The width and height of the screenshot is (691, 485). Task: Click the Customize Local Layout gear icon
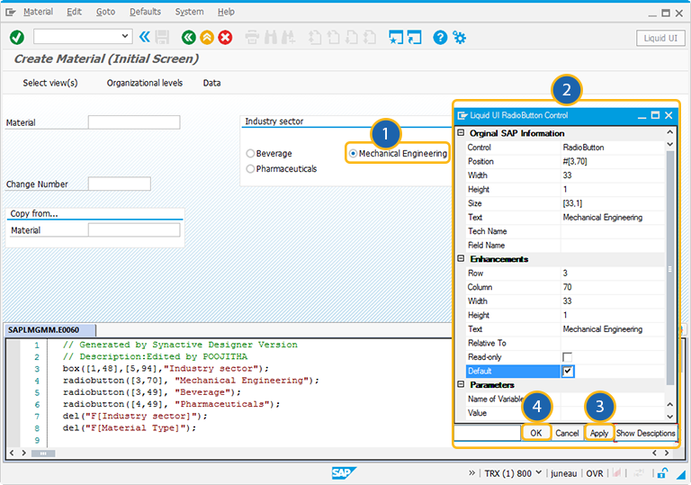(459, 38)
